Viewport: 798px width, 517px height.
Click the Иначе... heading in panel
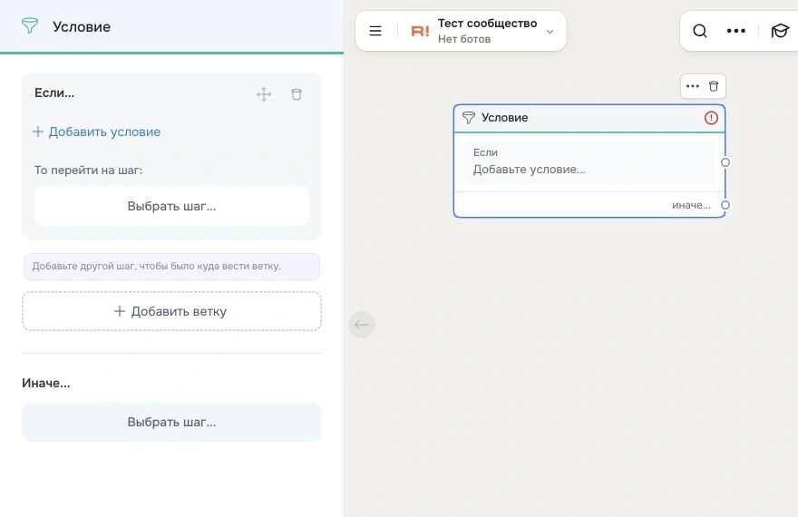[46, 383]
